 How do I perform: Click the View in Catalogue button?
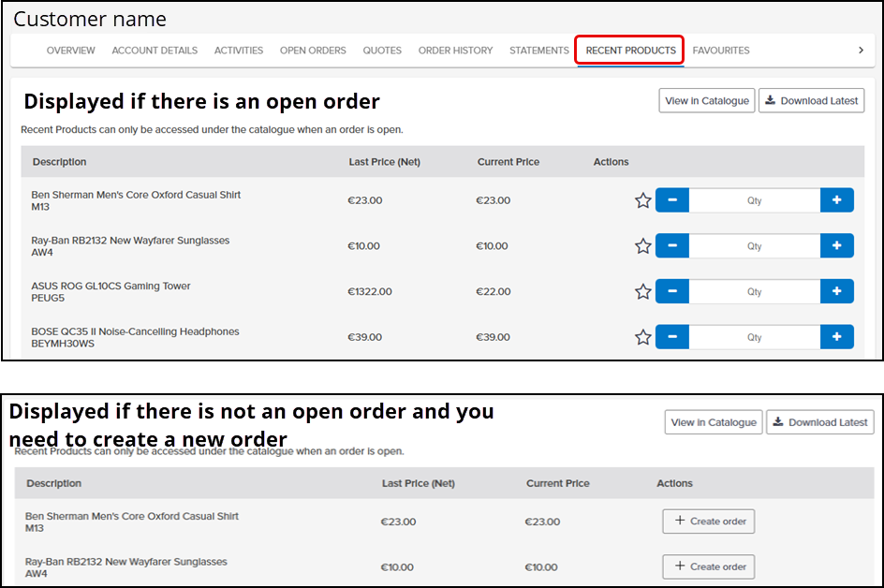pos(706,100)
